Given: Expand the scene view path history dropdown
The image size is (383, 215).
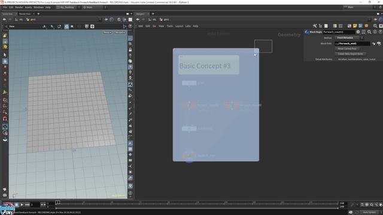Looking at the screenshot, I should pos(100,20).
